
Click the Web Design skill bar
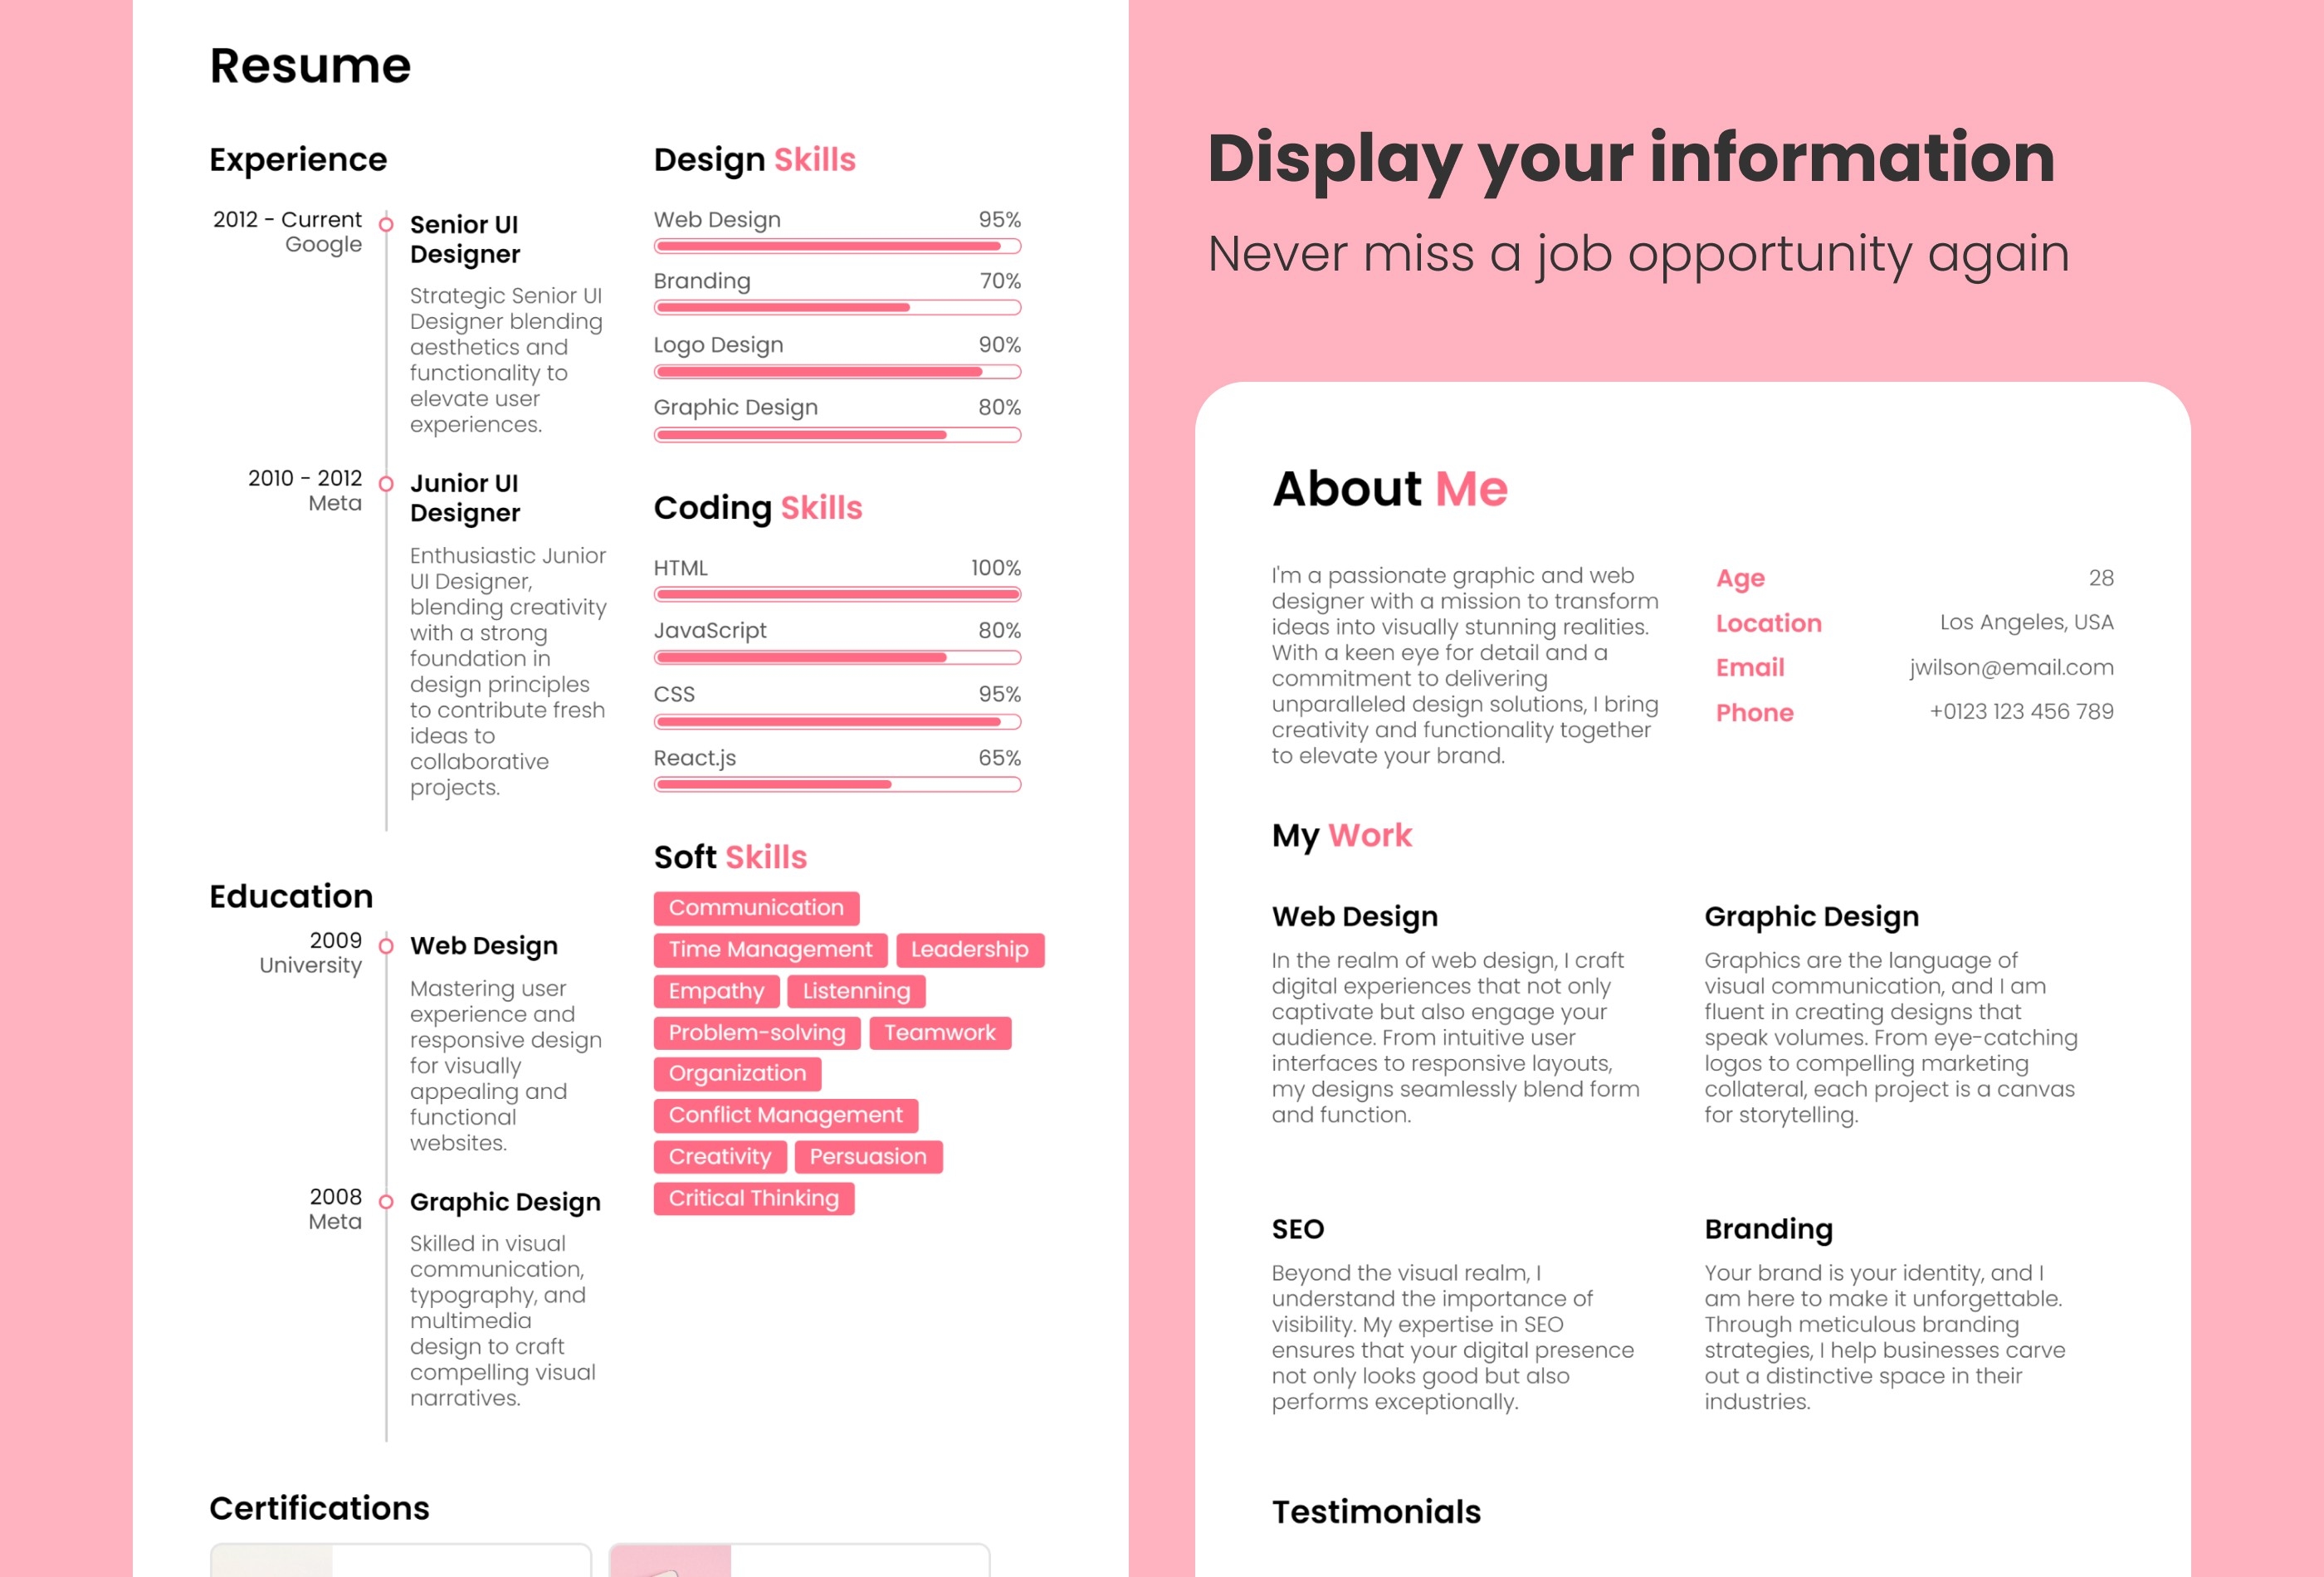coord(836,248)
